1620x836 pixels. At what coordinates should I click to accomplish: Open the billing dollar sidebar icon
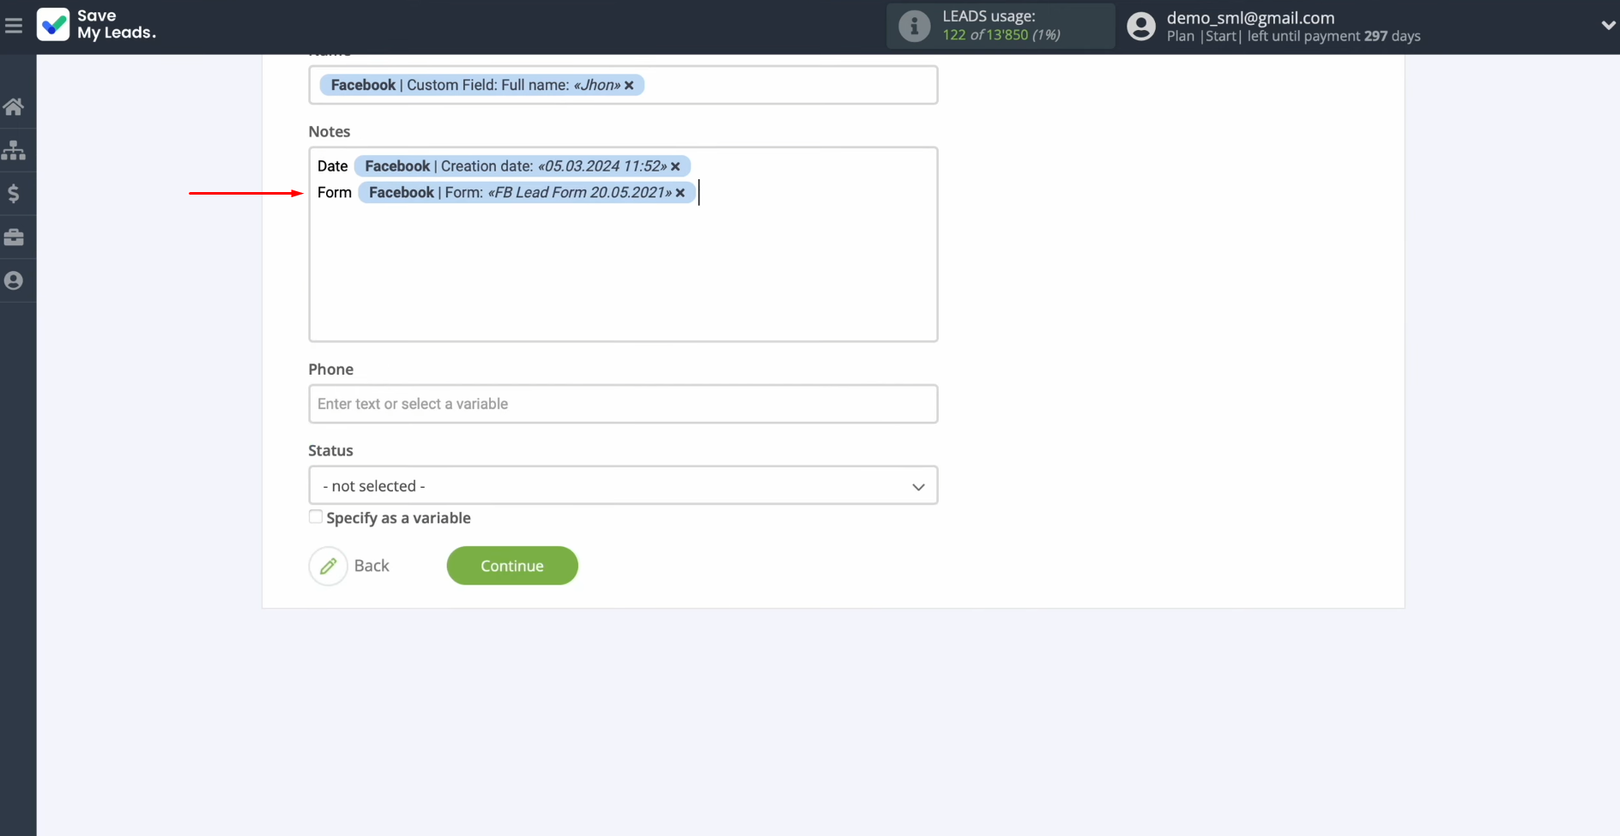14,194
